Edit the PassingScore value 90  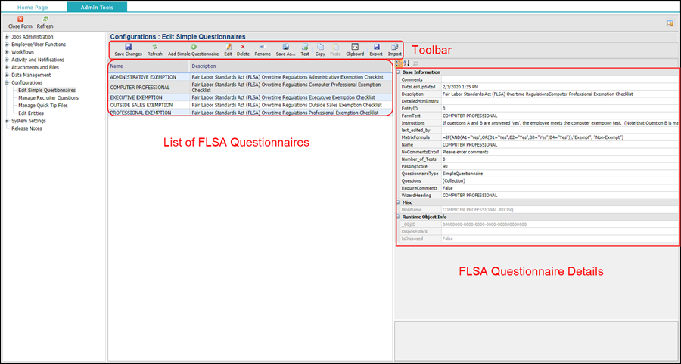(x=560, y=166)
